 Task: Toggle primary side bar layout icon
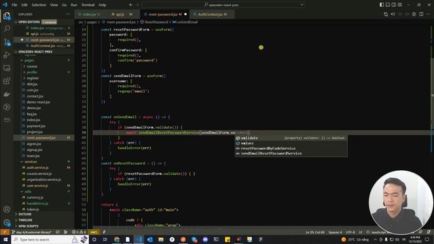click(382, 5)
